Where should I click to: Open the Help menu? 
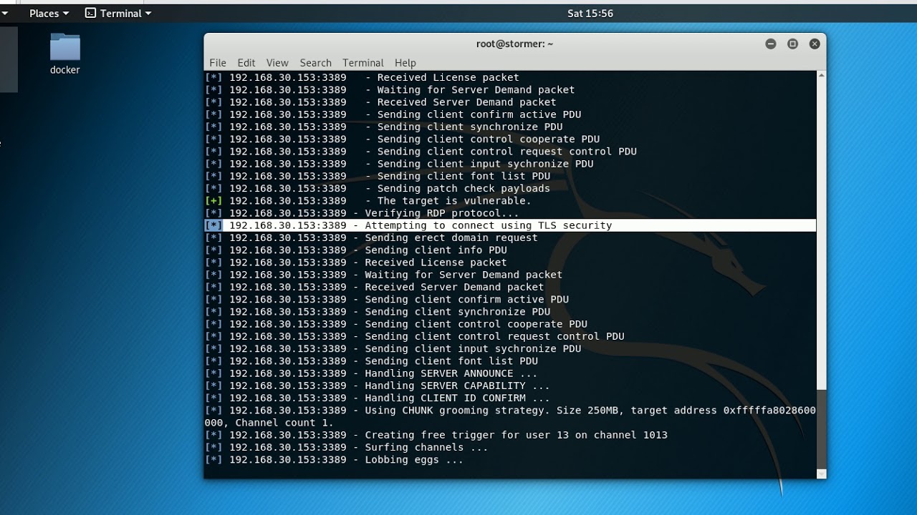tap(405, 63)
